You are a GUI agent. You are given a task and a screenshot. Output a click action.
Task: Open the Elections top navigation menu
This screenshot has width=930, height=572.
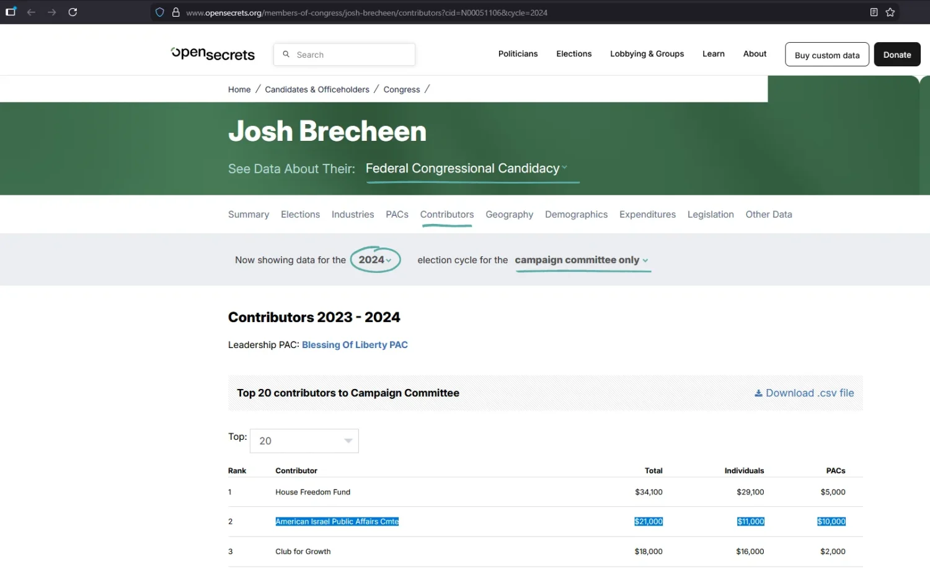pos(573,54)
